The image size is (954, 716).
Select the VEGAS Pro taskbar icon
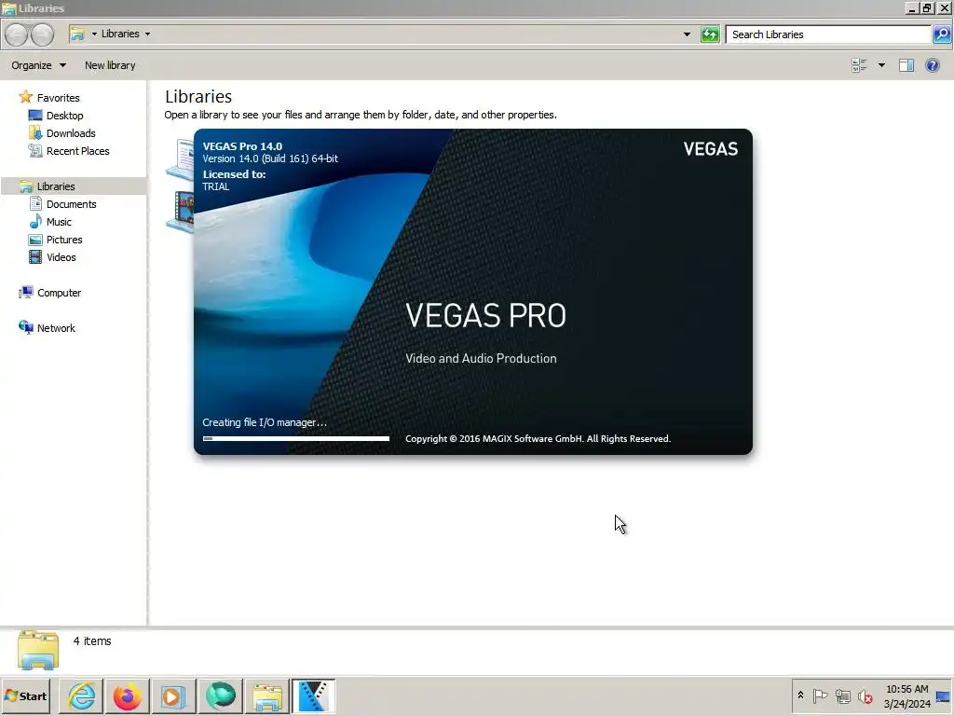tap(313, 695)
